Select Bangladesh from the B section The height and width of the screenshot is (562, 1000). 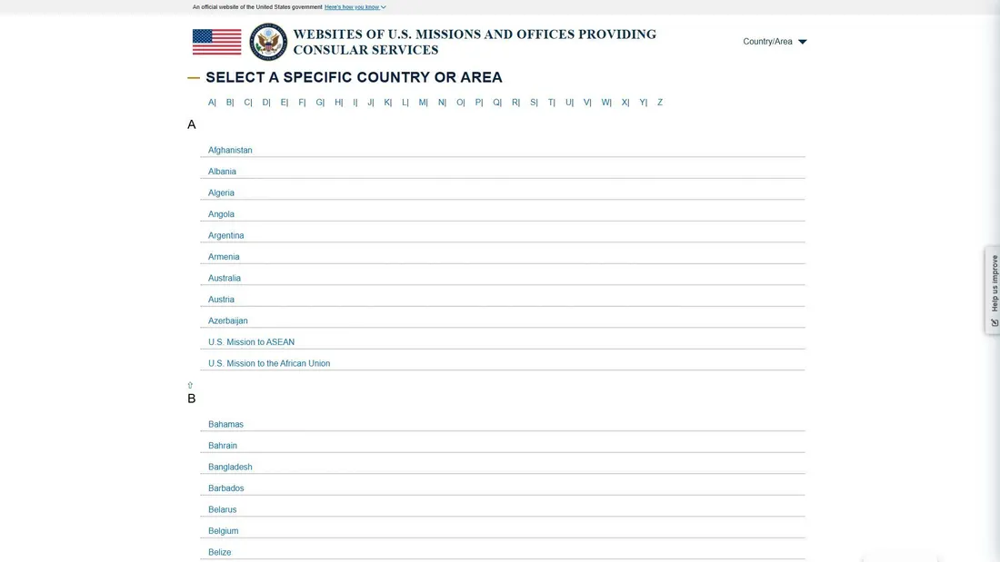pyautogui.click(x=230, y=467)
